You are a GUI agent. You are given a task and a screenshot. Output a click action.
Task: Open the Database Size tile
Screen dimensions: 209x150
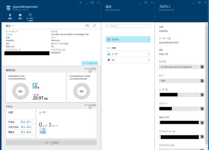coord(36,87)
